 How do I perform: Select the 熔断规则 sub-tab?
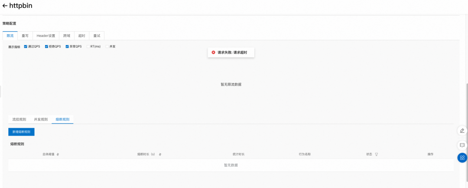pyautogui.click(x=62, y=120)
